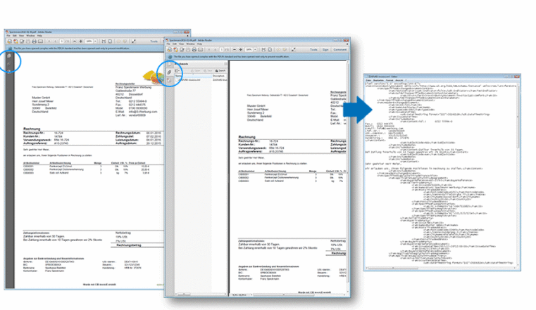Click Open button in Attachments panel

click(196, 70)
